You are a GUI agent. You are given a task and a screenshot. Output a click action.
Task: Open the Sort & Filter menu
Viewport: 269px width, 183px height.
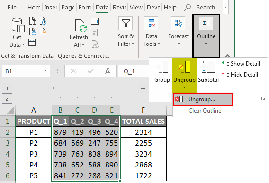[126, 32]
